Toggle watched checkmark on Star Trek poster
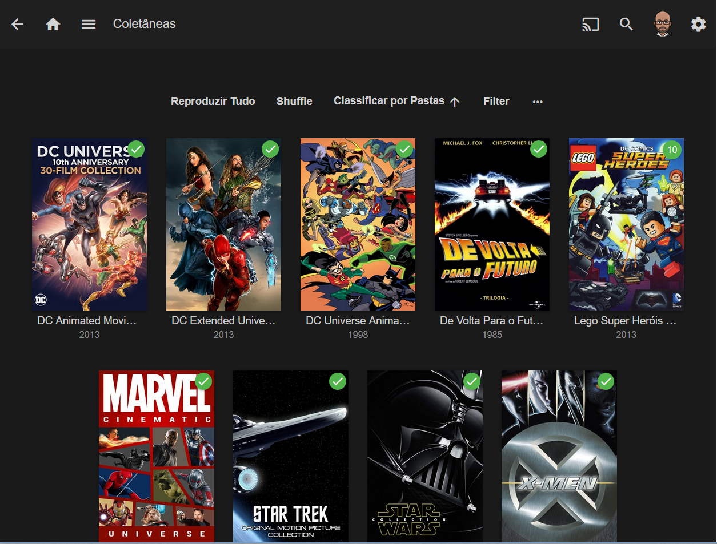Screen dimensions: 717x544 tap(338, 381)
